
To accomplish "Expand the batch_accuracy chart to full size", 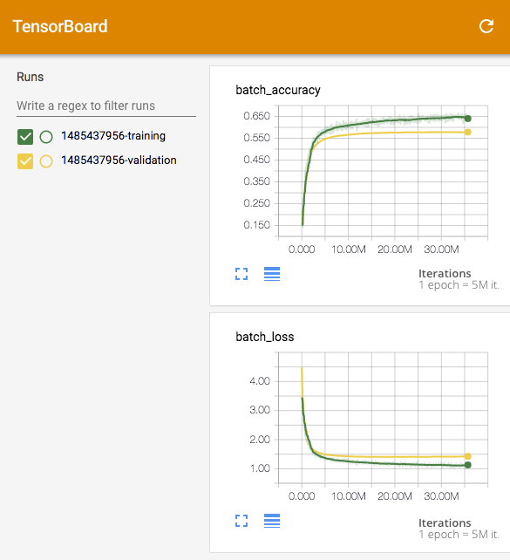I will [x=241, y=274].
